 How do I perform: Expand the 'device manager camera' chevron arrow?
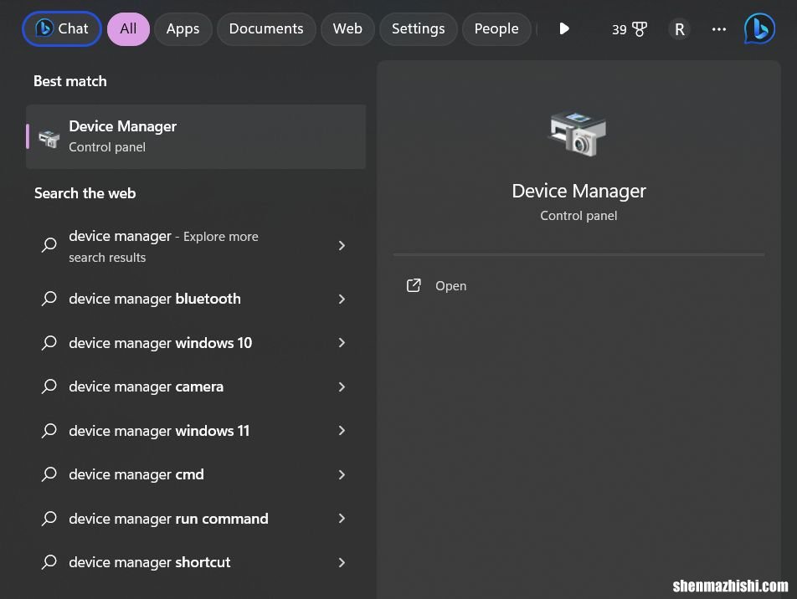pyautogui.click(x=342, y=387)
